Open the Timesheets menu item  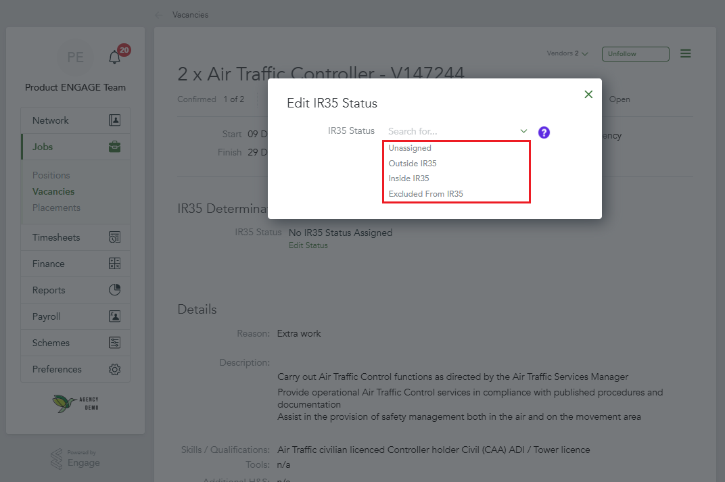[x=75, y=237]
